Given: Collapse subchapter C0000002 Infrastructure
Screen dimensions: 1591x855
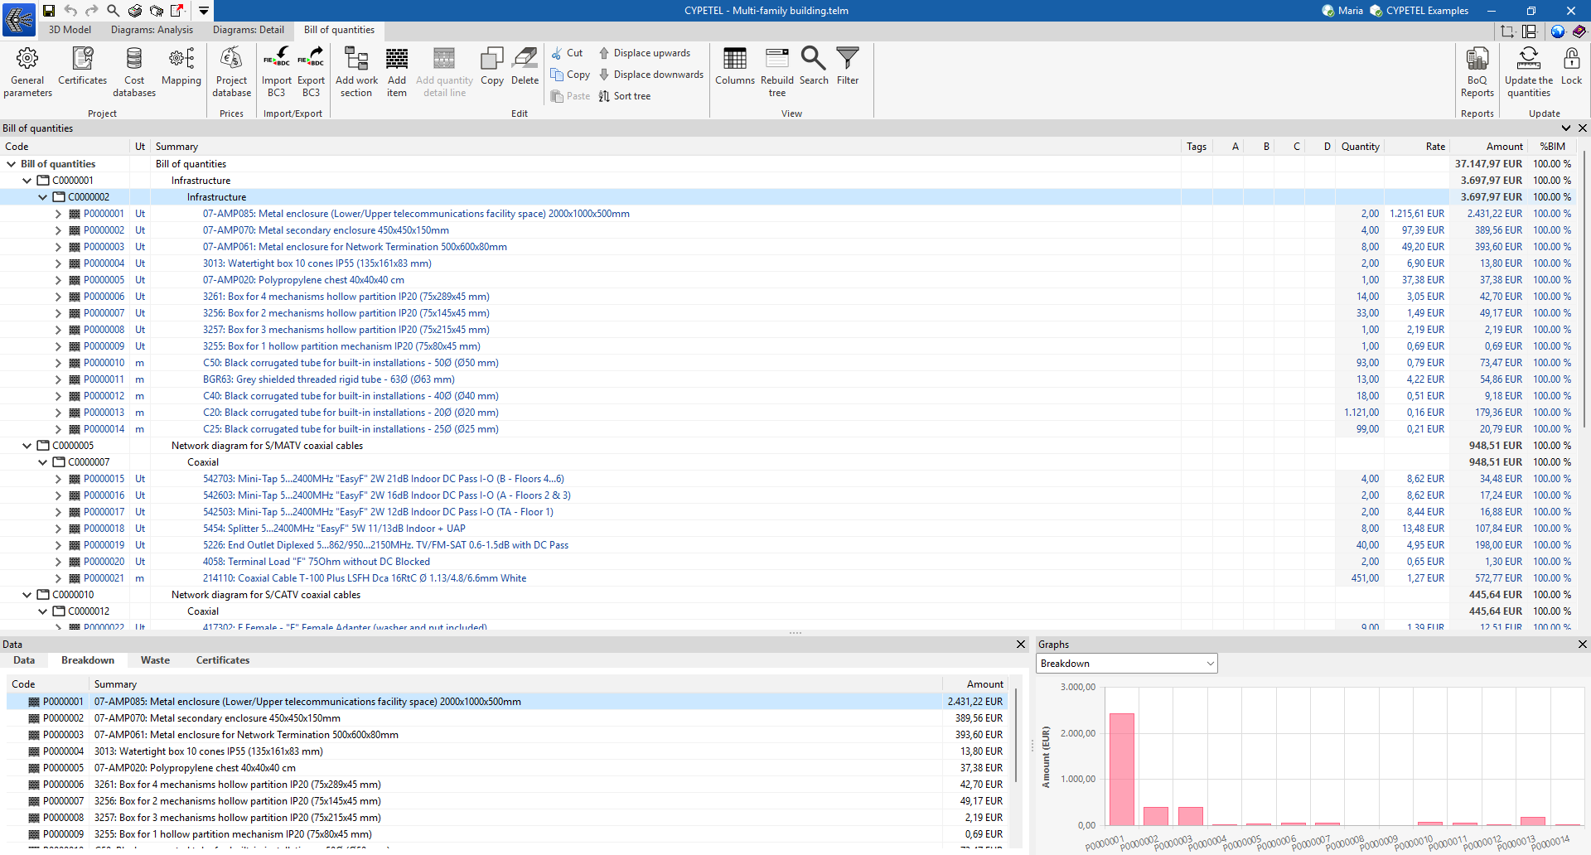Looking at the screenshot, I should 43,197.
